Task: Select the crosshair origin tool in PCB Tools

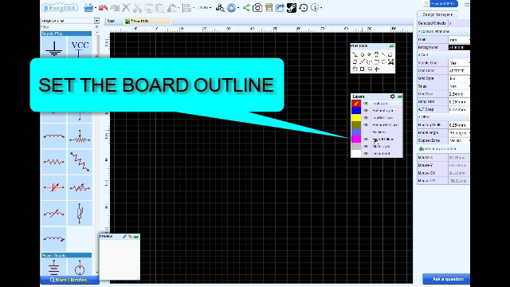Action: coord(377,69)
